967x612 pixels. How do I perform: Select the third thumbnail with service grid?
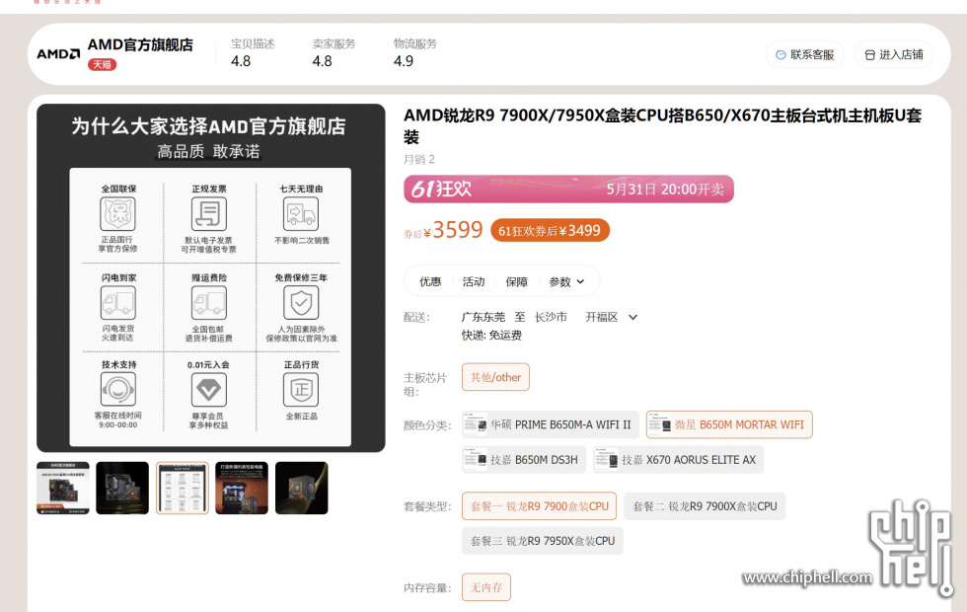182,488
